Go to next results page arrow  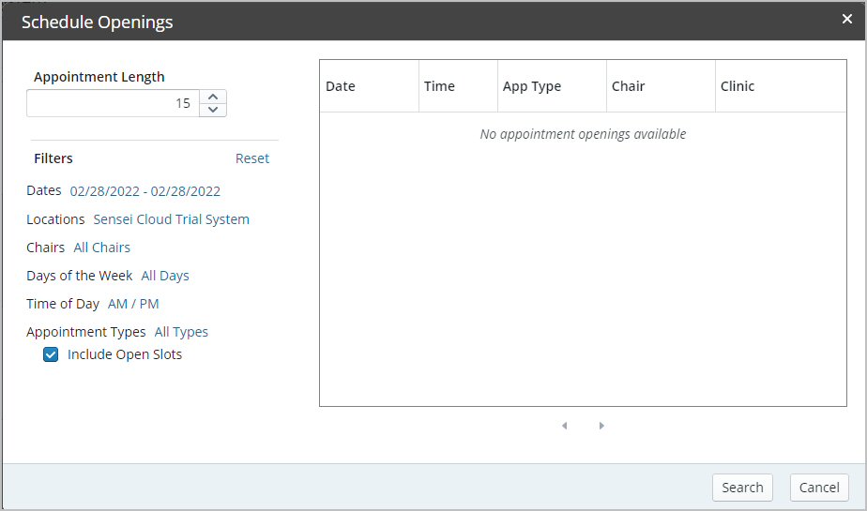tap(601, 426)
